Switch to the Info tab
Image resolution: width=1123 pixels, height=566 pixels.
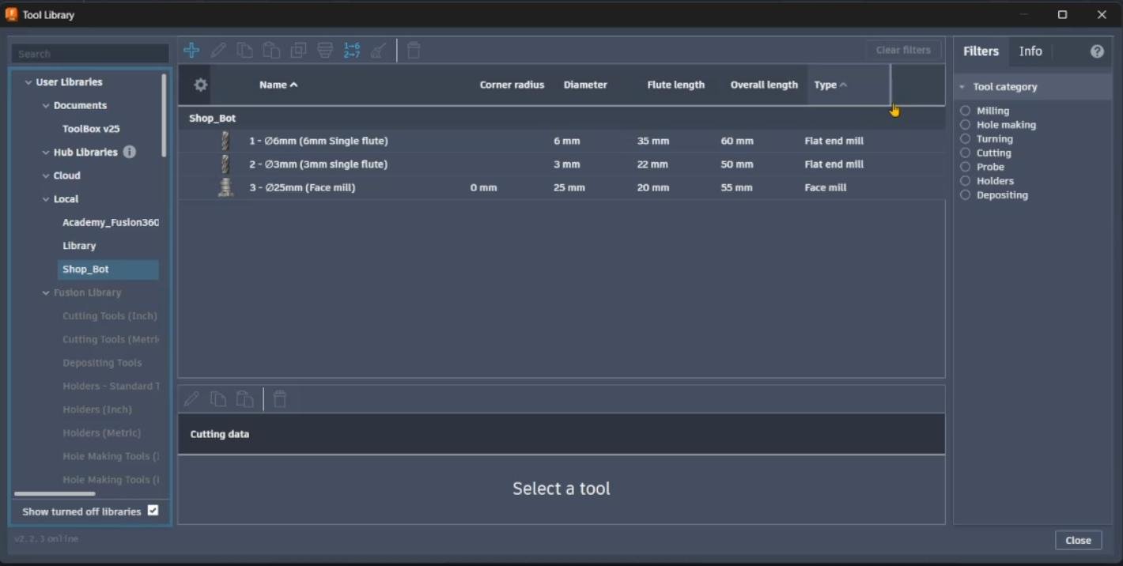click(x=1030, y=51)
